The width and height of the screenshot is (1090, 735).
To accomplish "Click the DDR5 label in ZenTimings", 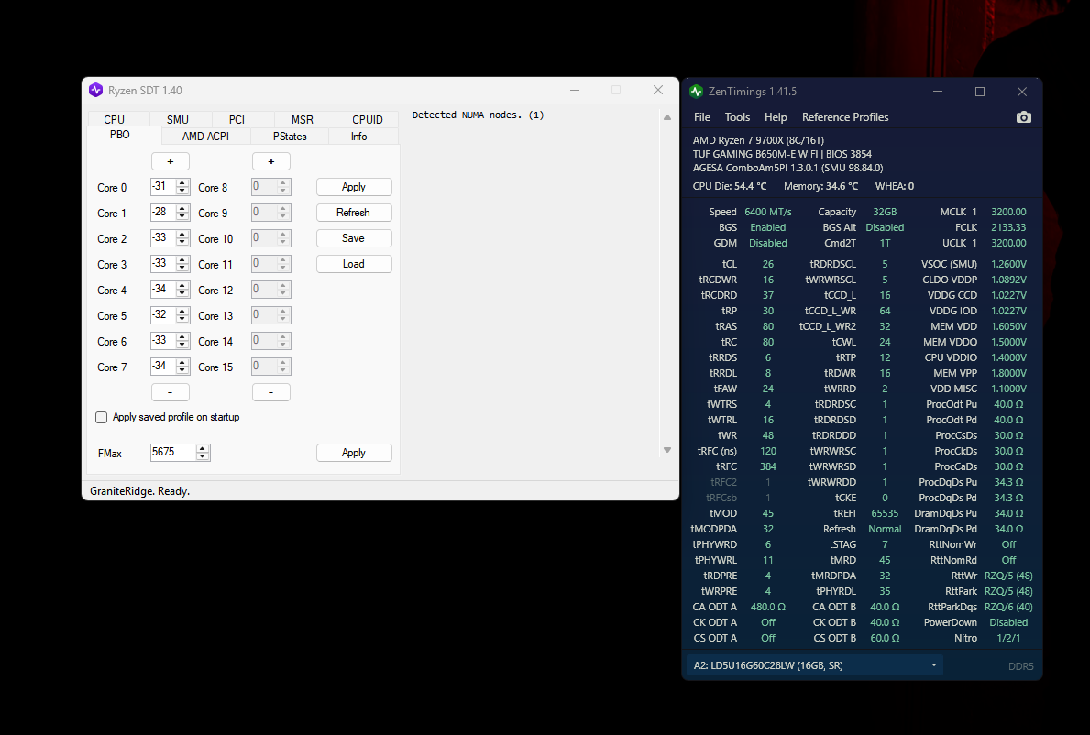I will point(1021,666).
